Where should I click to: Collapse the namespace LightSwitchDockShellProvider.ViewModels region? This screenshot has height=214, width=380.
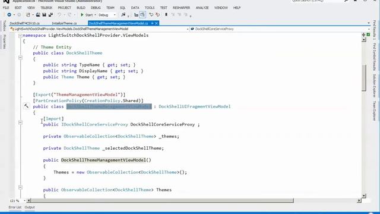click(x=20, y=36)
